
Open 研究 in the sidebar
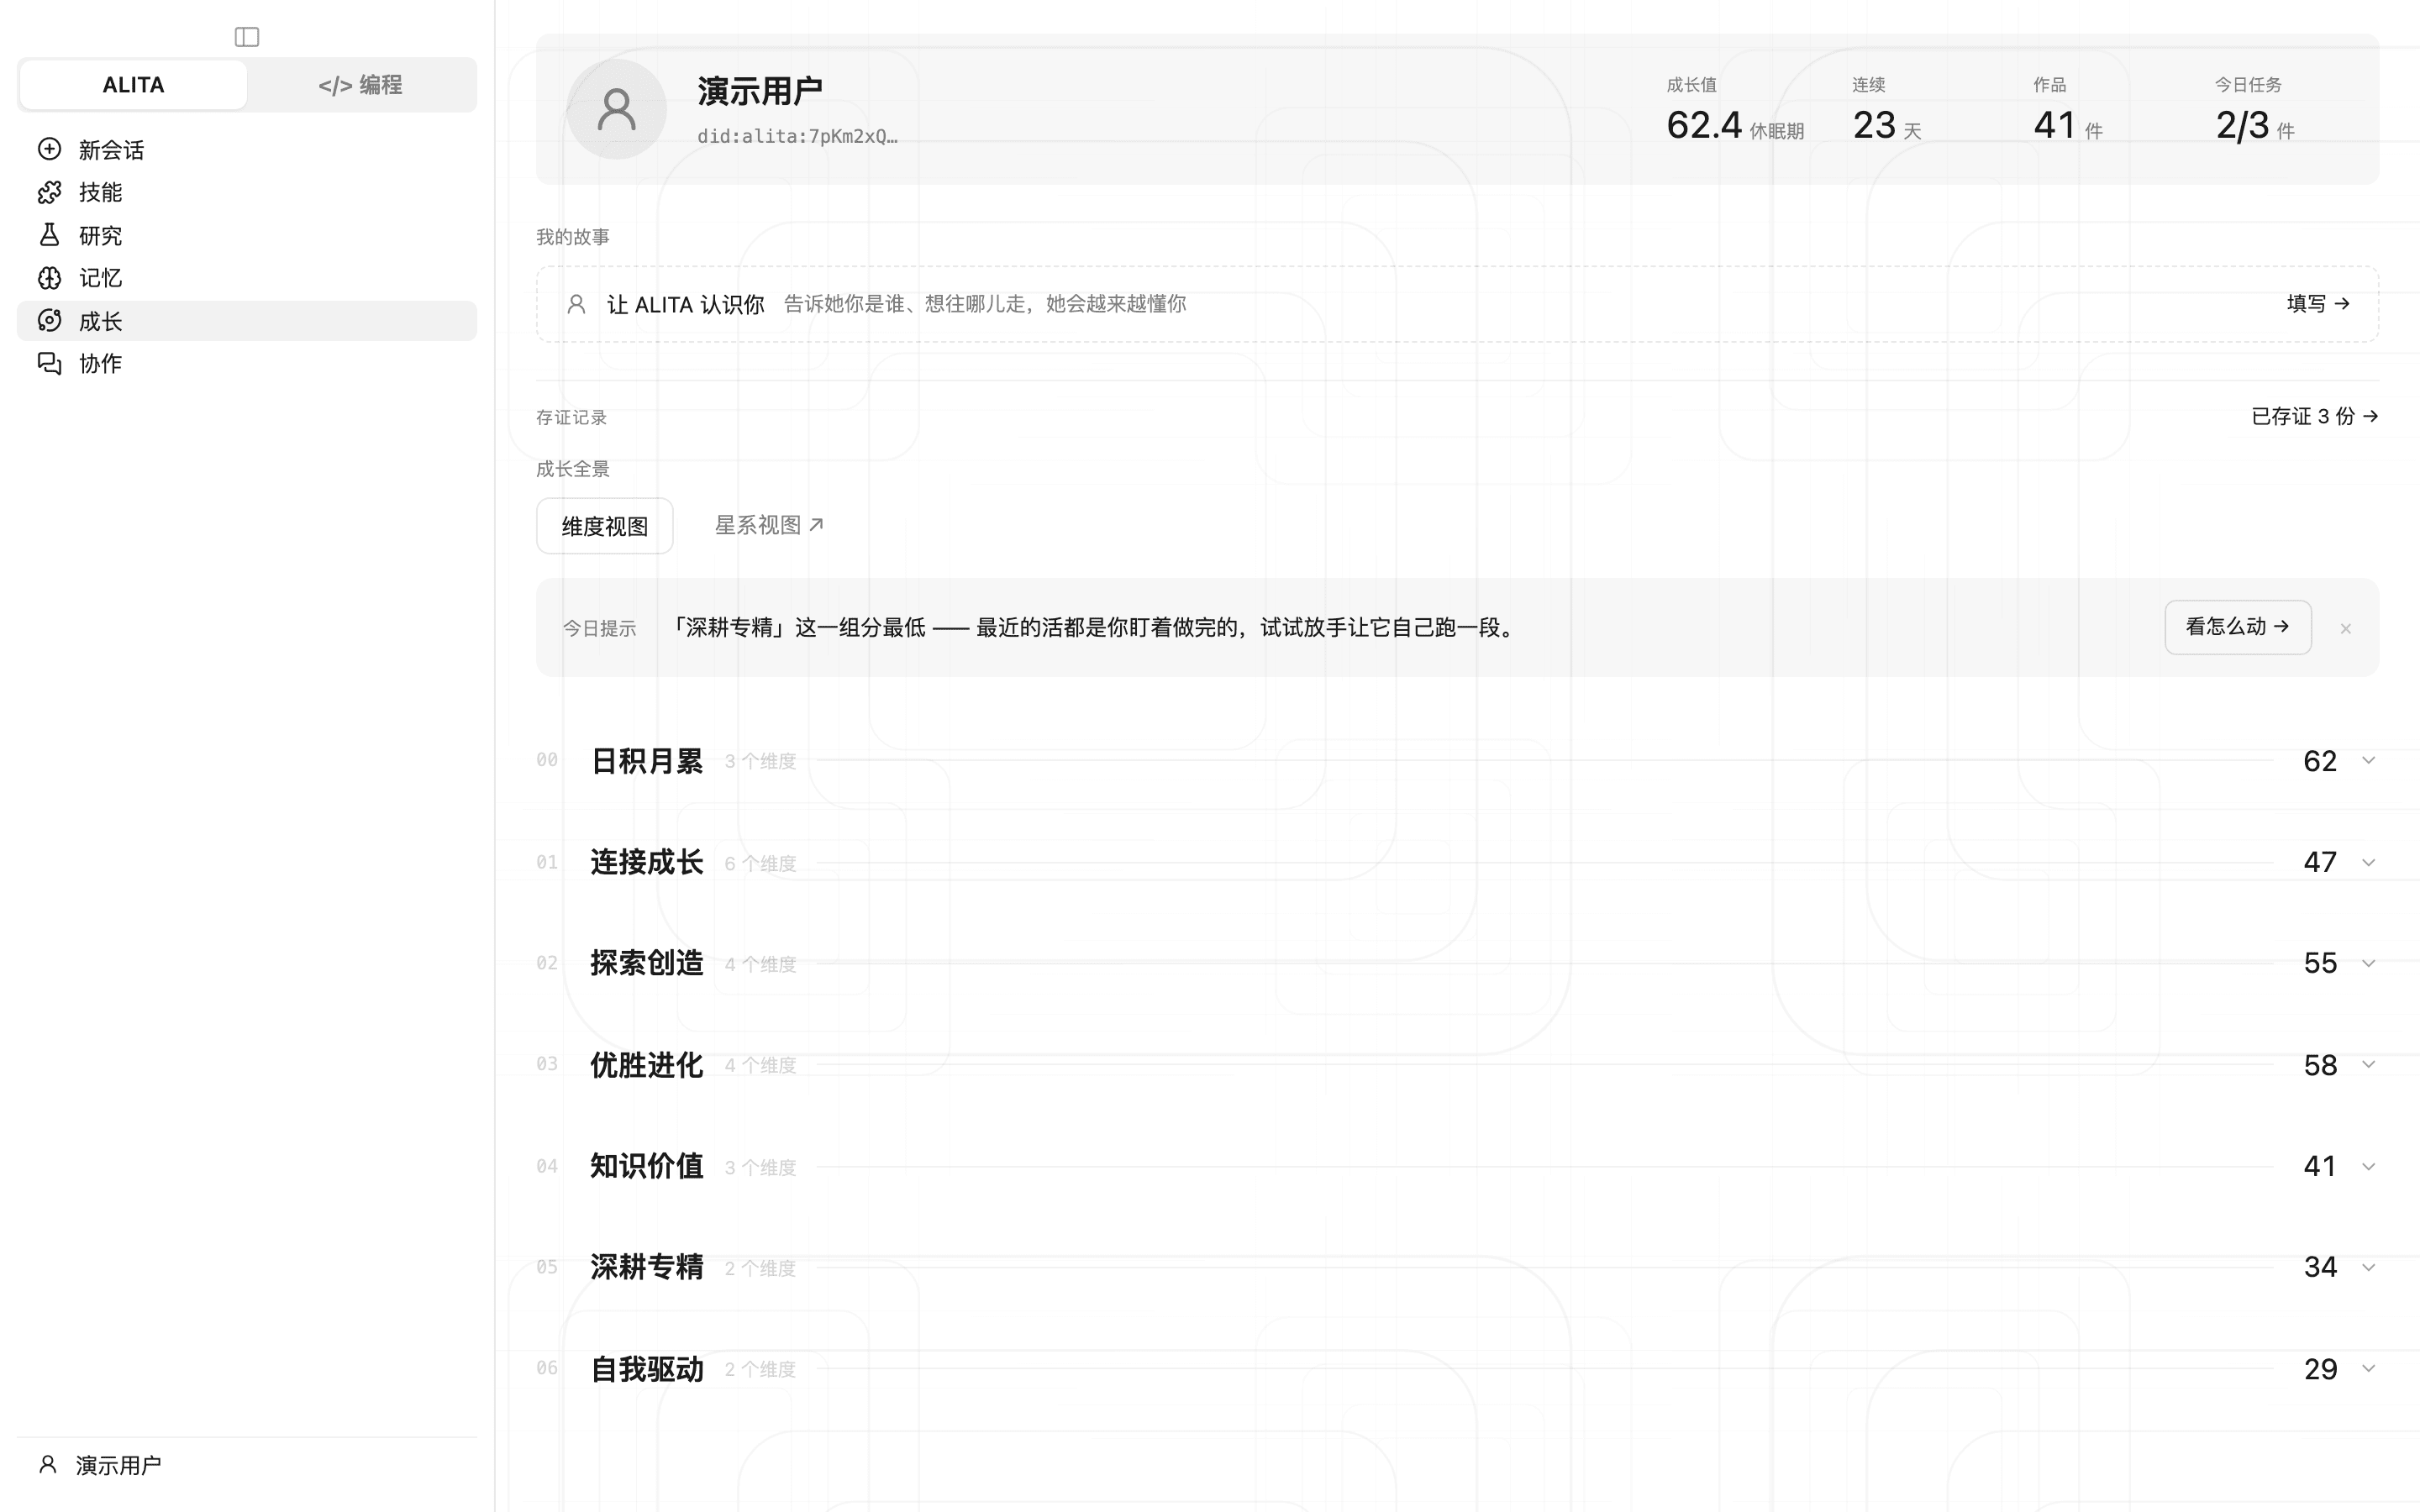tap(247, 235)
